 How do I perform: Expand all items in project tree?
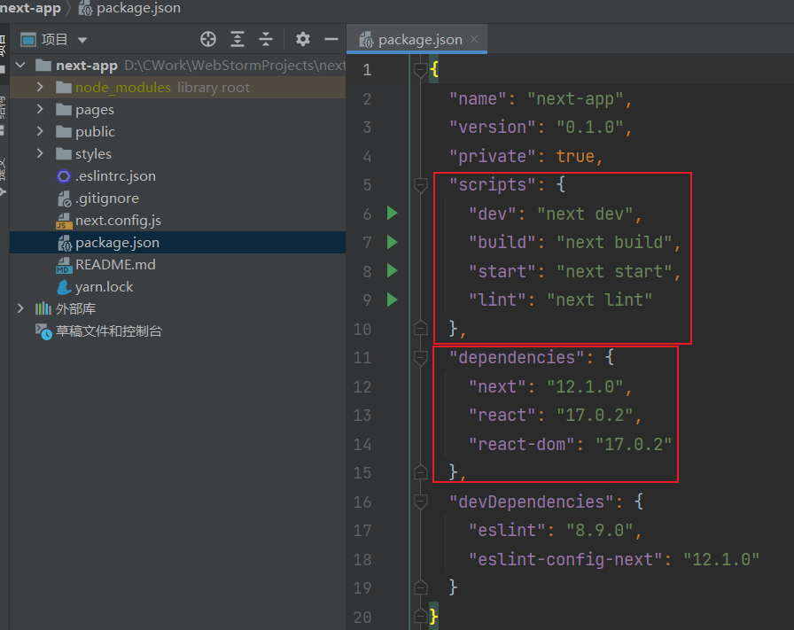237,39
